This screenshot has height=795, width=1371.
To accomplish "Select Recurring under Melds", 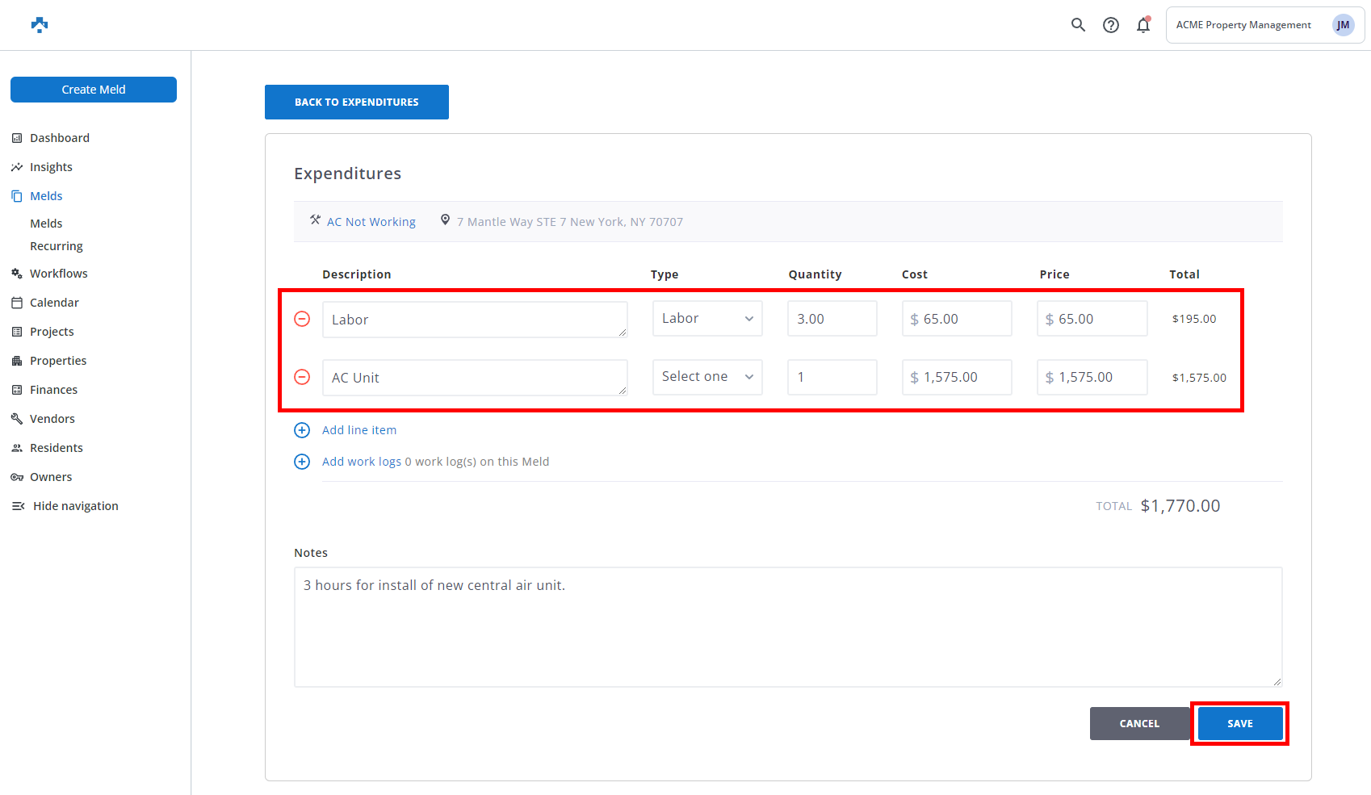I will coord(57,246).
